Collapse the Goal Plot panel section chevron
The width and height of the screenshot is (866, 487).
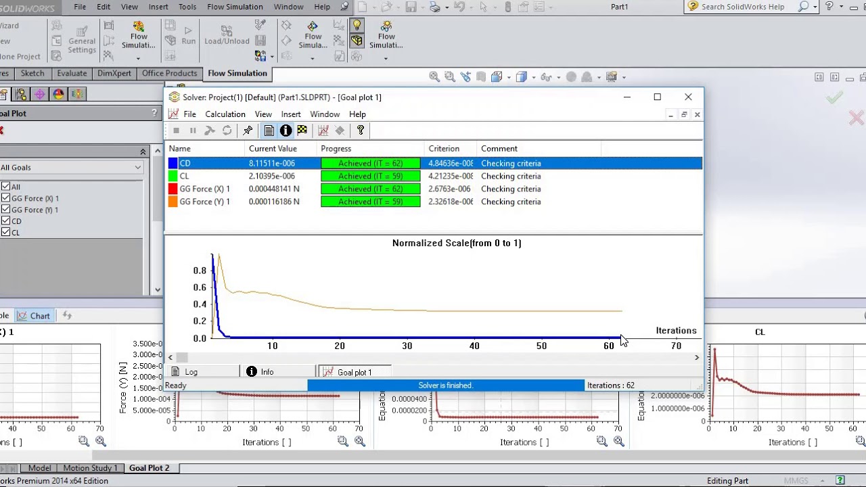[143, 152]
